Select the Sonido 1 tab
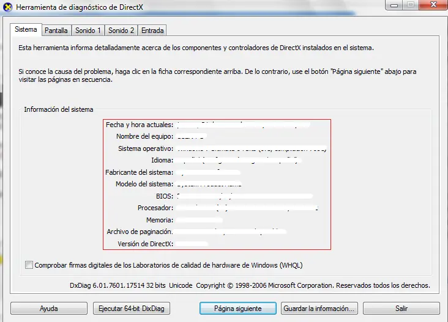The image size is (448, 322). 88,31
